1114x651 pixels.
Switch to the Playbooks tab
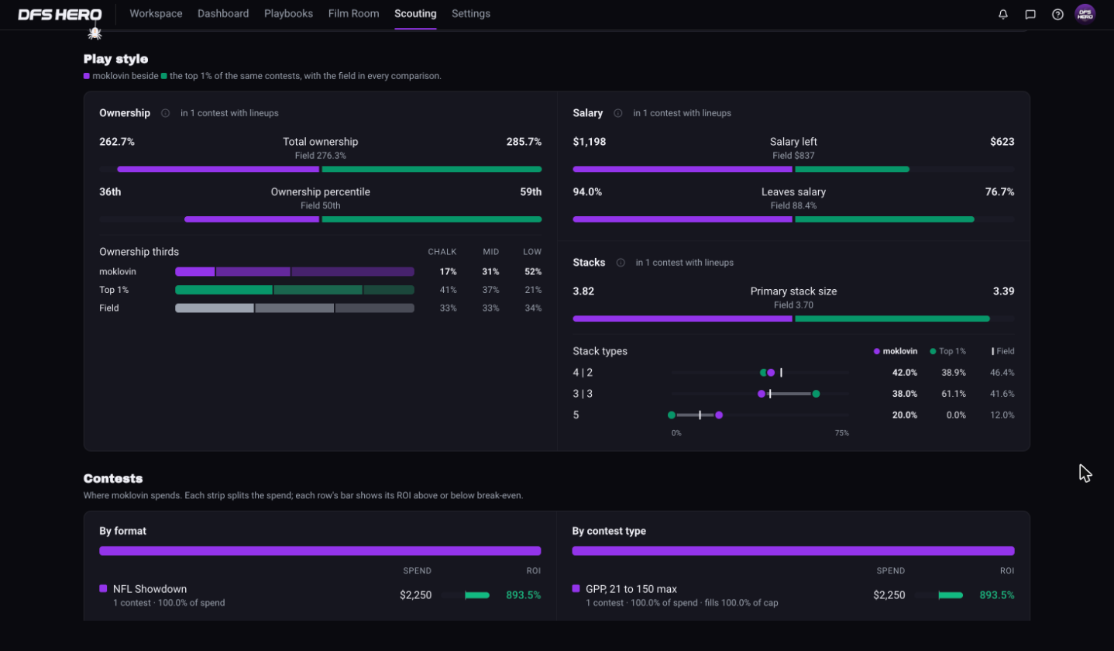point(288,14)
